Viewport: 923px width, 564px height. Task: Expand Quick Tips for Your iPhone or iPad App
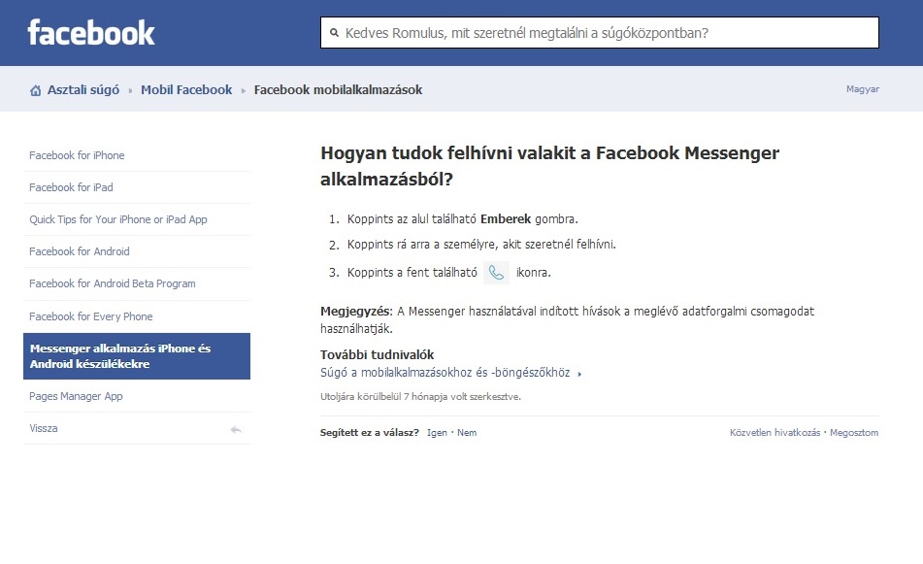click(x=116, y=219)
